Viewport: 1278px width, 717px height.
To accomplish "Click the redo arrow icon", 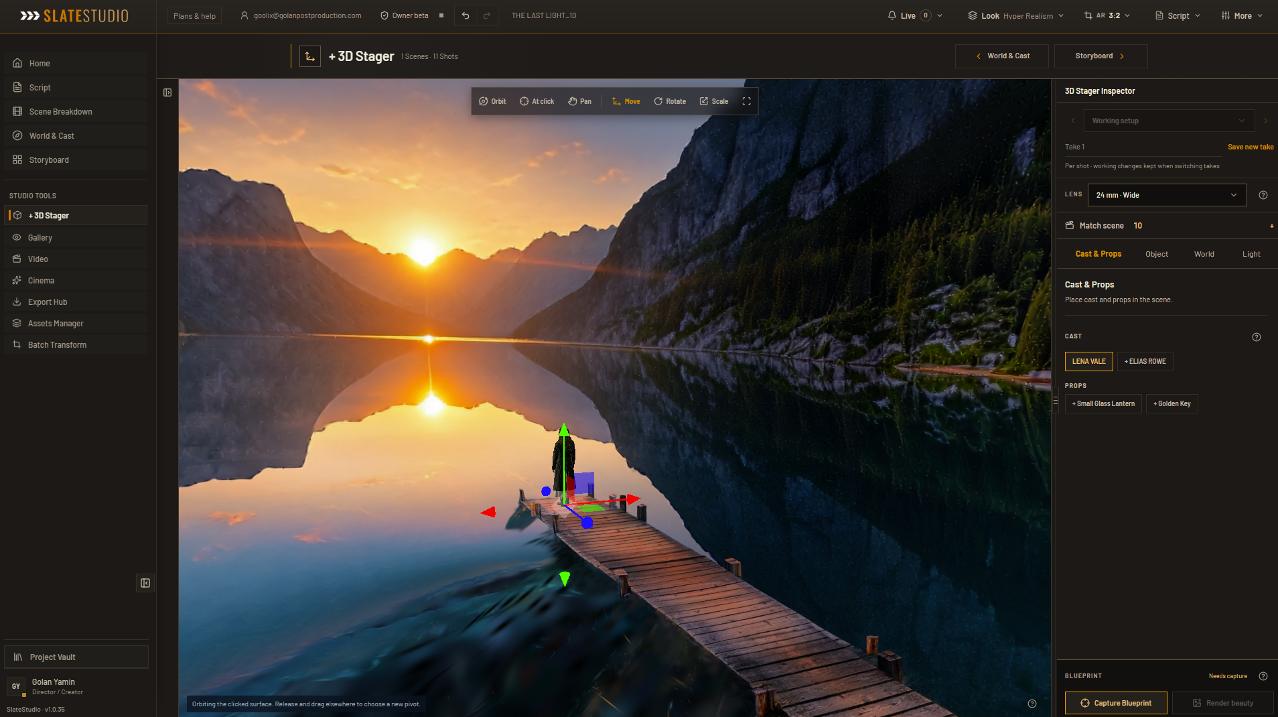I will pos(487,15).
